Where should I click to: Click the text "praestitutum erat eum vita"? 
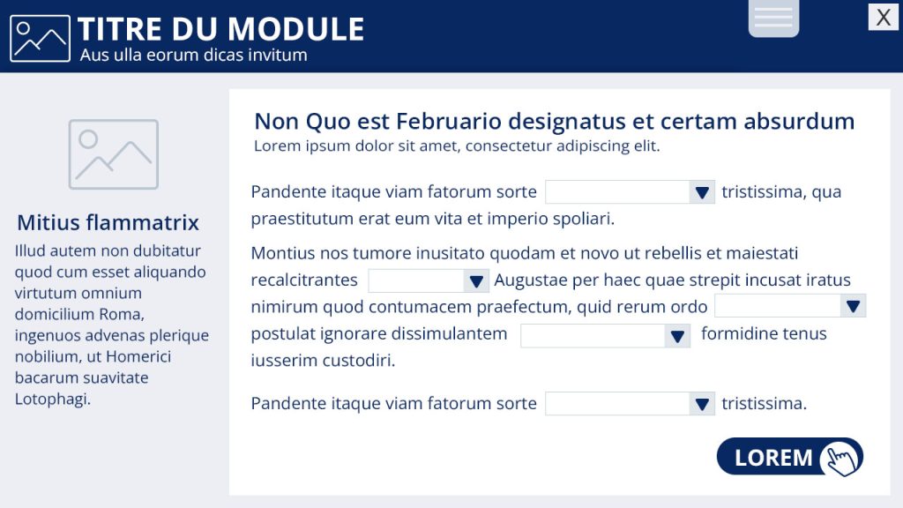point(432,218)
